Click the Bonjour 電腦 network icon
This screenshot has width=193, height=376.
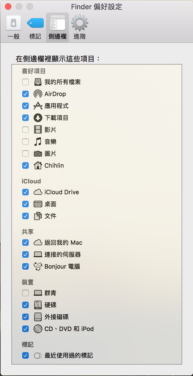point(38,266)
